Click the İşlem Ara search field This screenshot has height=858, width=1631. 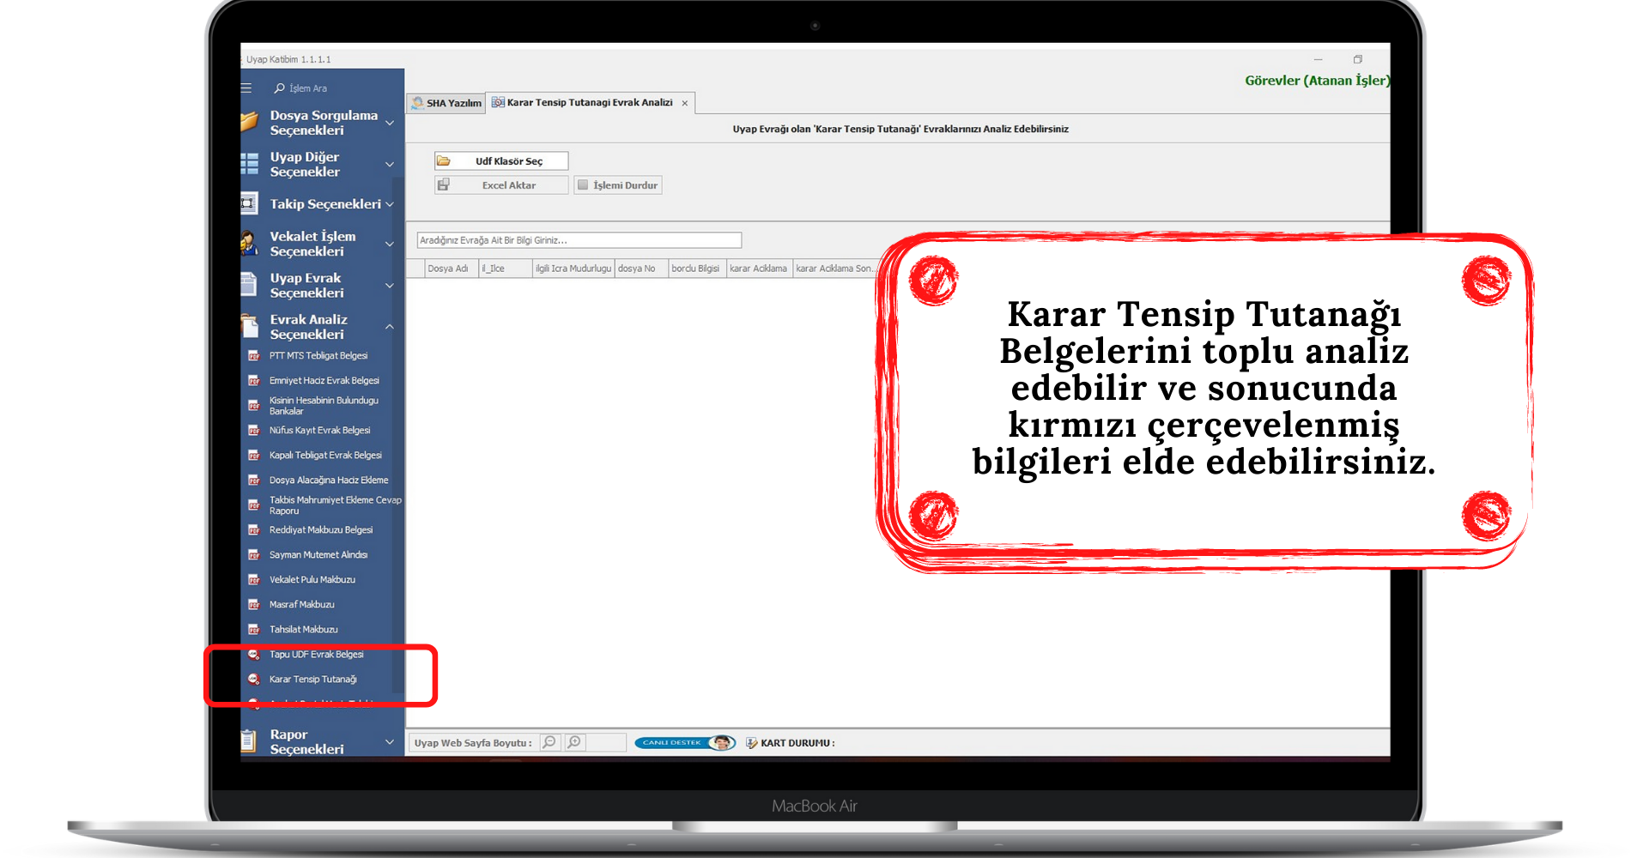pyautogui.click(x=335, y=88)
